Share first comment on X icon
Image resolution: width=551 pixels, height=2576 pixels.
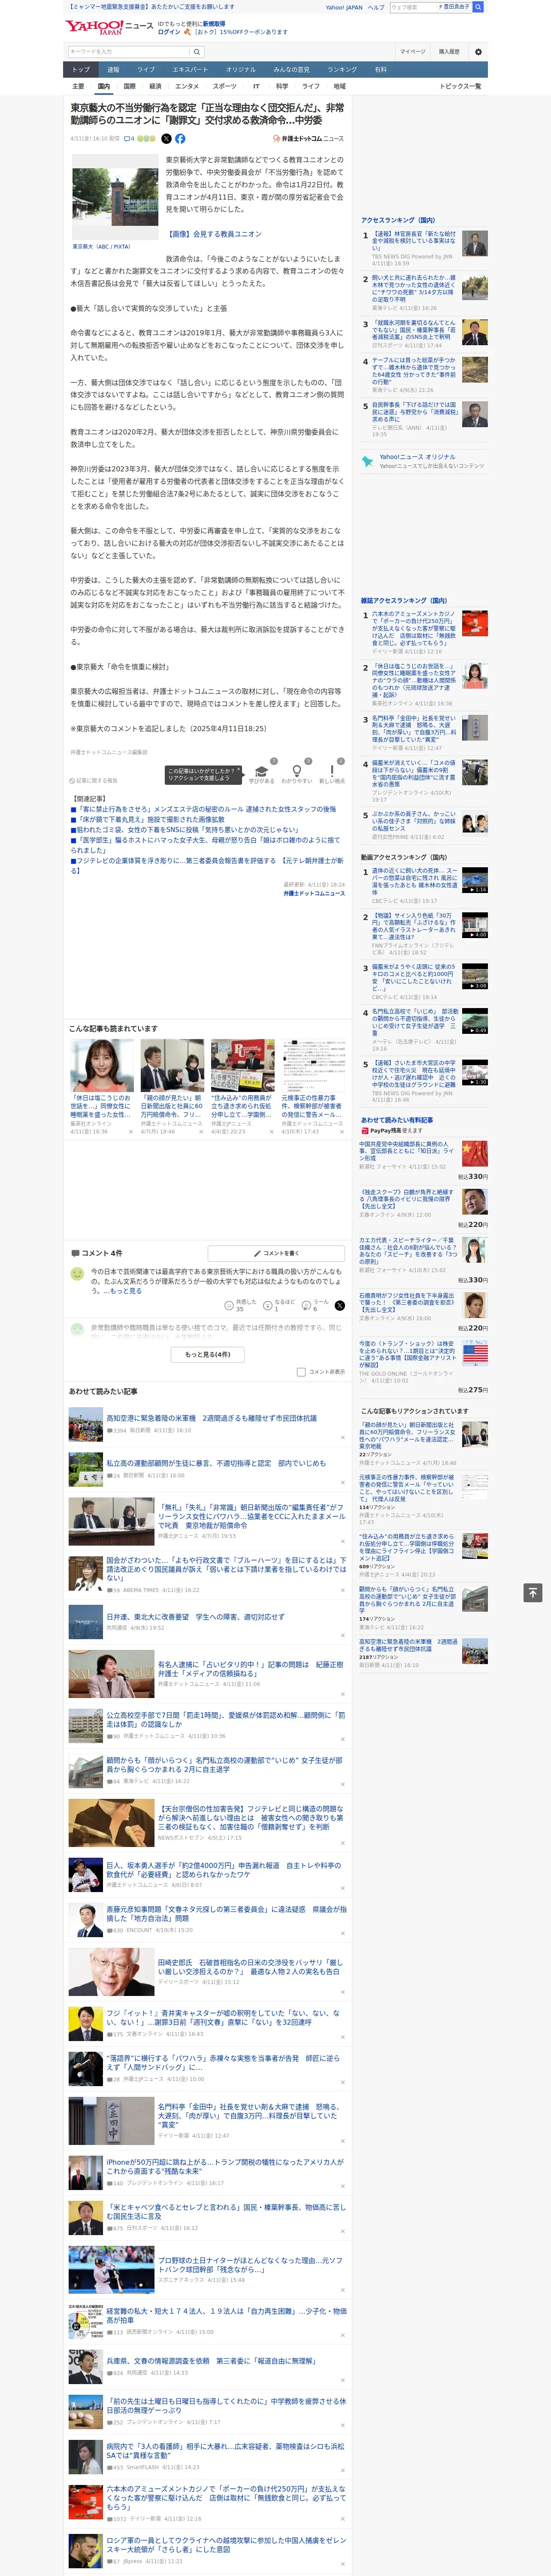[339, 1306]
